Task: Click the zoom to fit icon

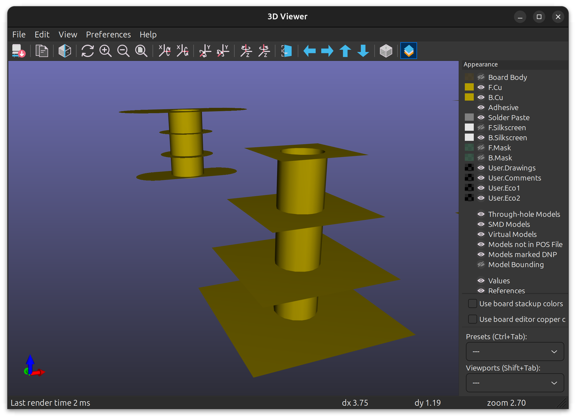Action: (x=141, y=51)
